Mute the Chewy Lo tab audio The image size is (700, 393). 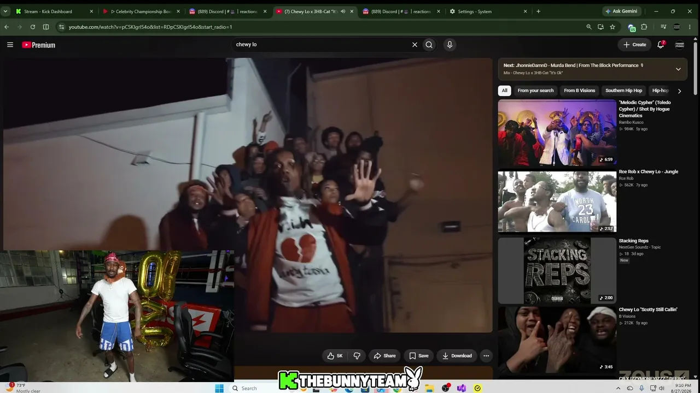point(343,11)
